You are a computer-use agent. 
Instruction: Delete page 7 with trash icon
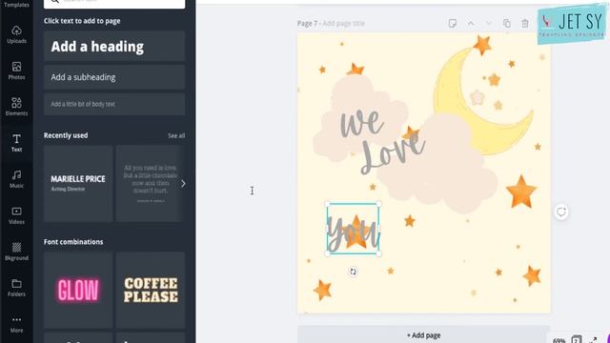coord(525,23)
